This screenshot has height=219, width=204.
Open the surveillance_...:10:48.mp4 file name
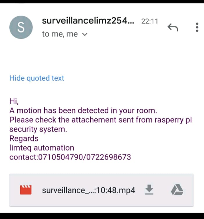(x=89, y=190)
